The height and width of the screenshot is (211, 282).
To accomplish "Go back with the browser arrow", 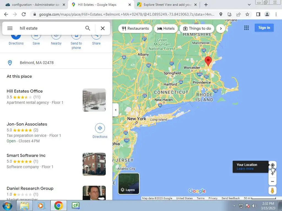I will 6,14.
